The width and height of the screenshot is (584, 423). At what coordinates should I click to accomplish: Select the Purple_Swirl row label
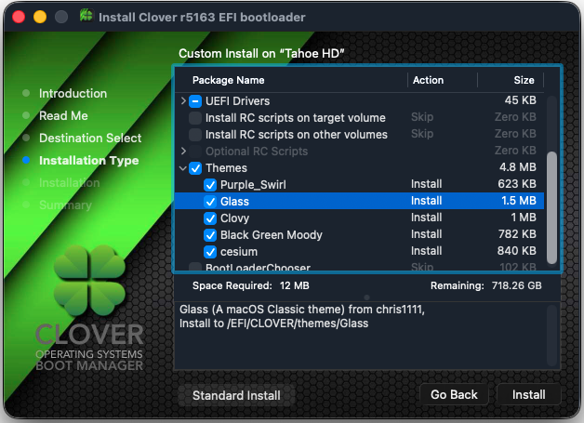click(x=253, y=185)
